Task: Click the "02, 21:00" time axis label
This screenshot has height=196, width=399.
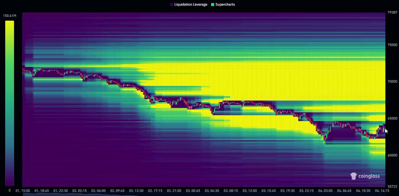Action: tap(174, 191)
